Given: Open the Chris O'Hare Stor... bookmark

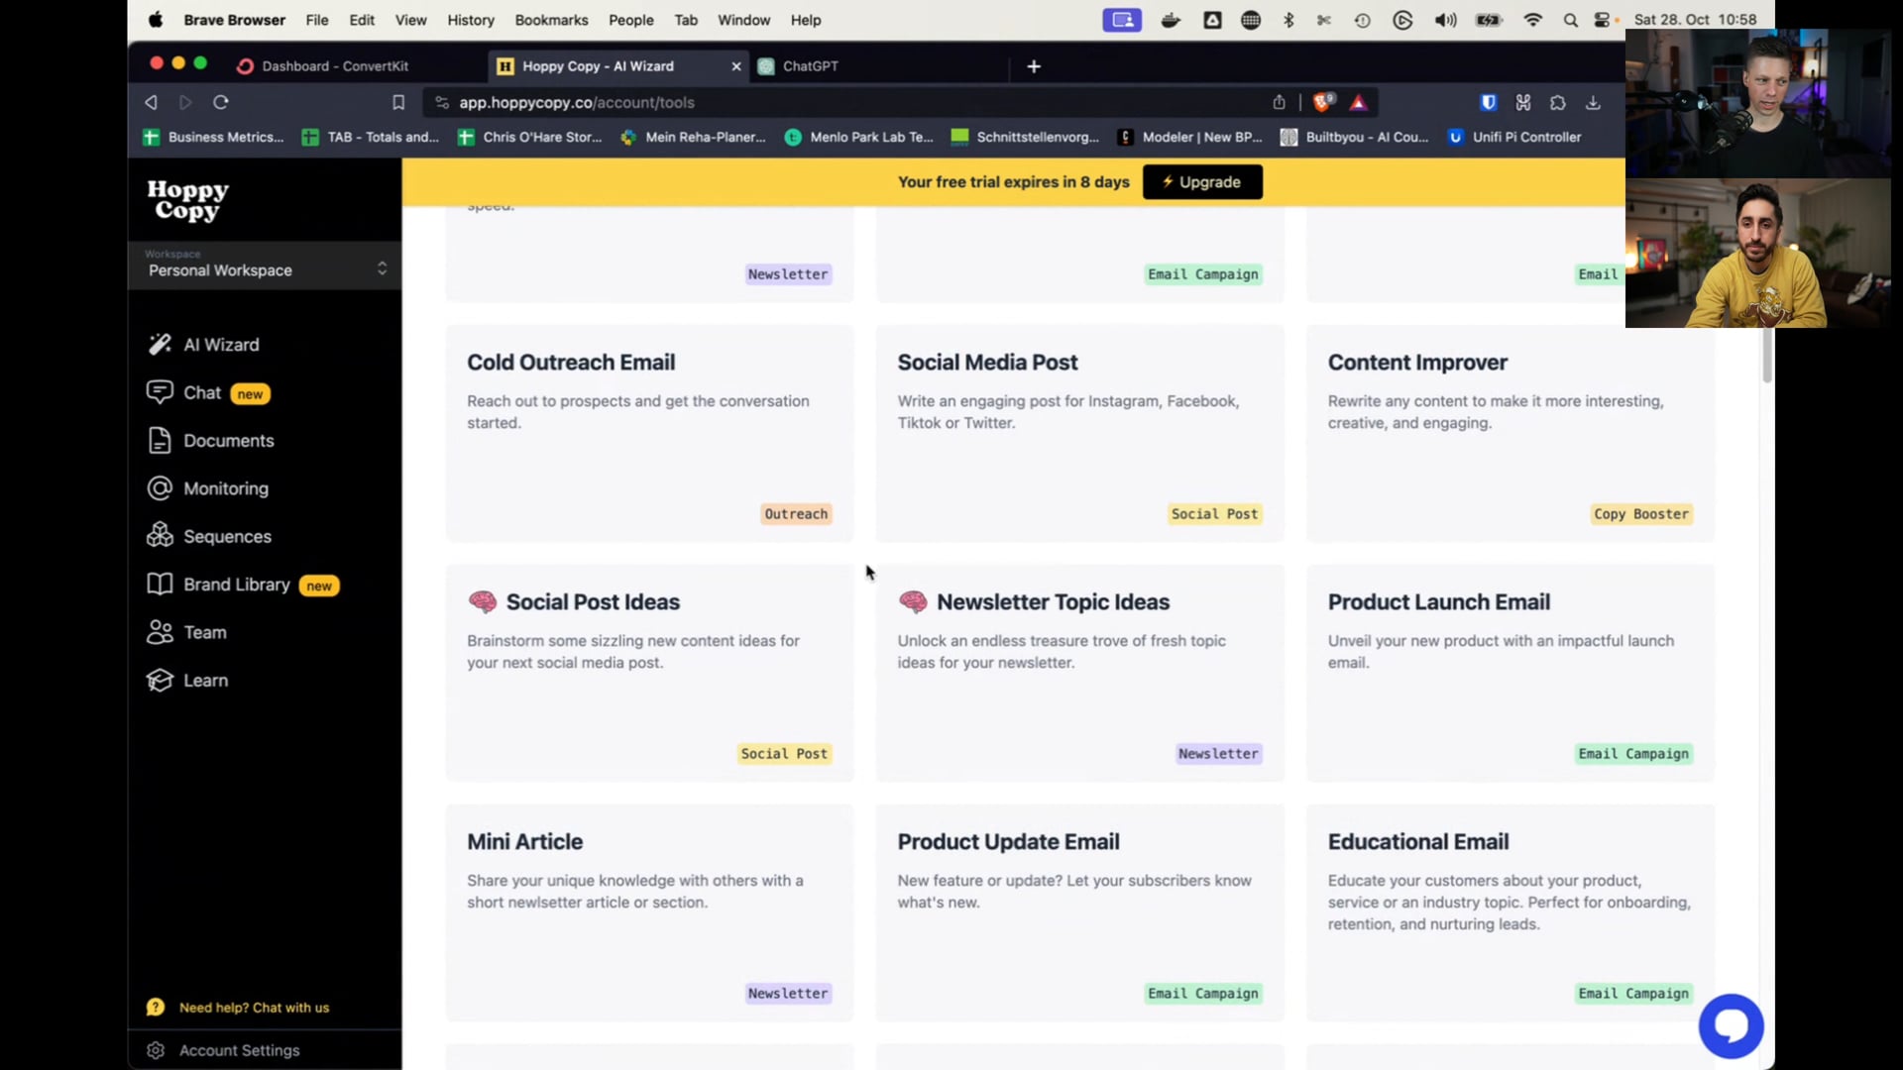Looking at the screenshot, I should [x=530, y=138].
